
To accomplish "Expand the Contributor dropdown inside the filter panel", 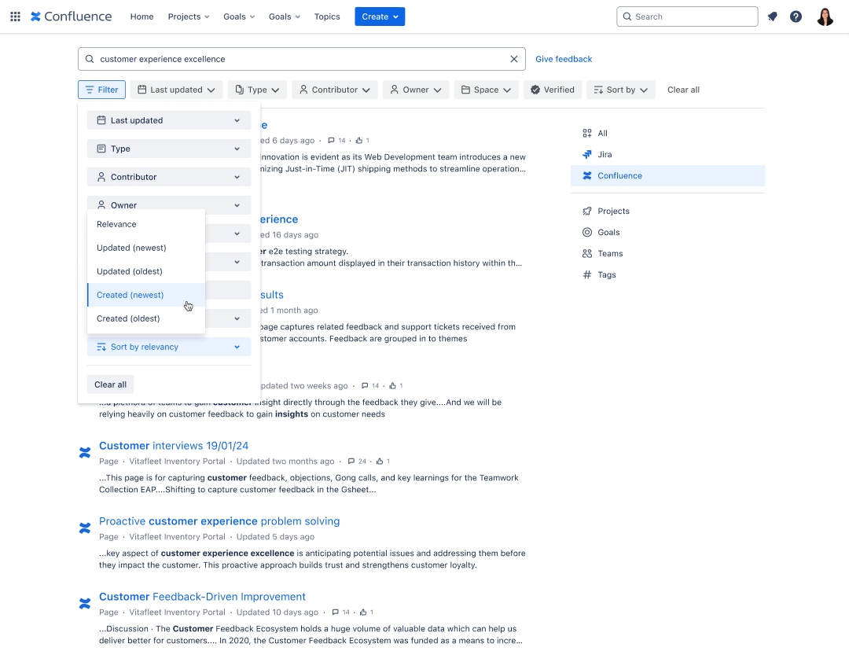I will 168,176.
